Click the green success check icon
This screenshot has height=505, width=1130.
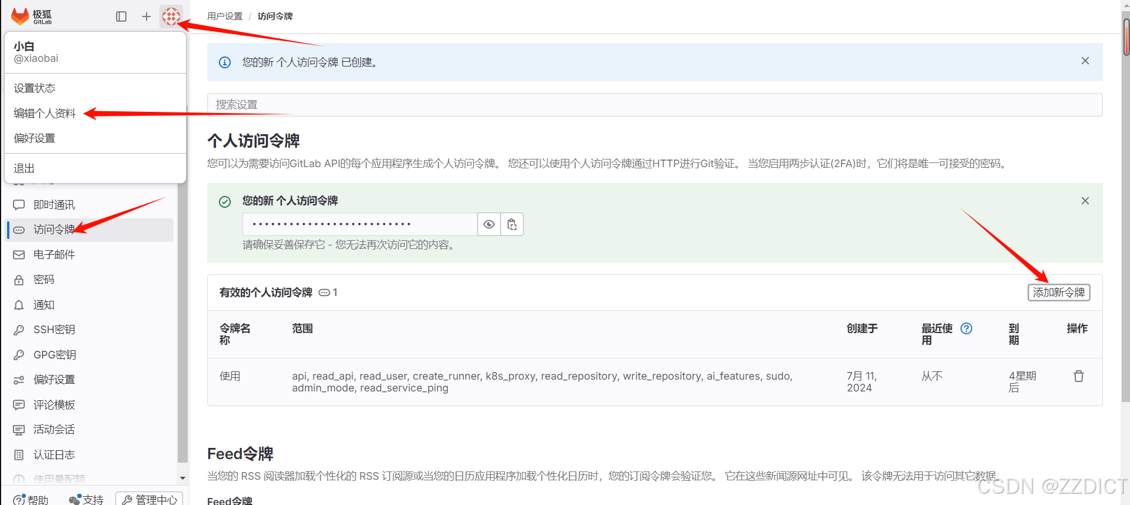tap(225, 202)
